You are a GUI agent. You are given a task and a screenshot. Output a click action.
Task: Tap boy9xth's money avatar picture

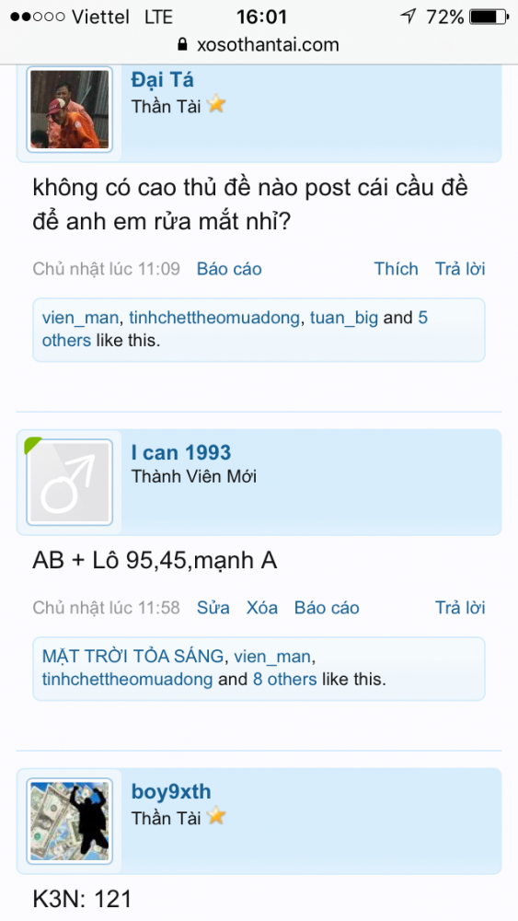[69, 822]
